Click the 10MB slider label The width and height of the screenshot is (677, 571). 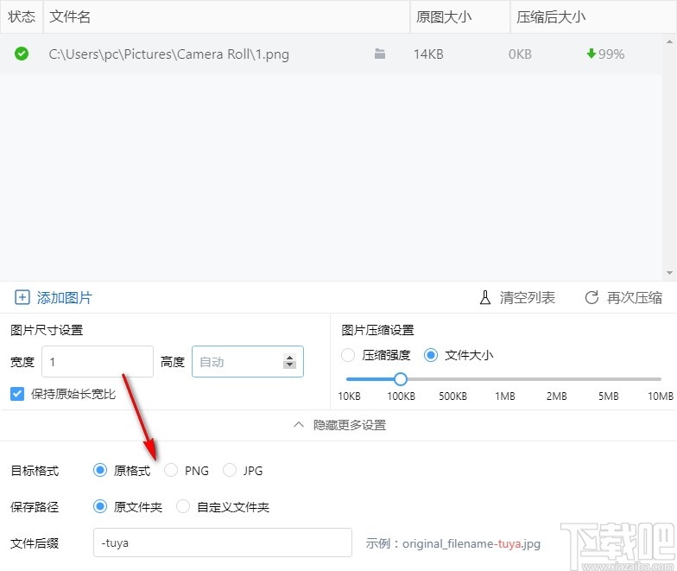coord(661,396)
